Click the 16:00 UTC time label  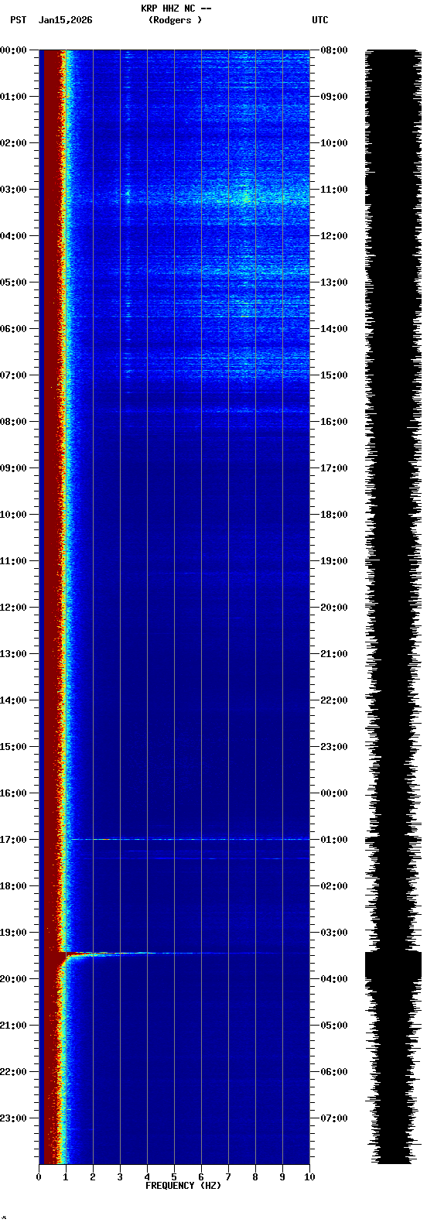click(334, 422)
